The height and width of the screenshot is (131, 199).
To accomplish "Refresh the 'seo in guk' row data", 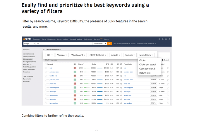I will [x=168, y=91].
